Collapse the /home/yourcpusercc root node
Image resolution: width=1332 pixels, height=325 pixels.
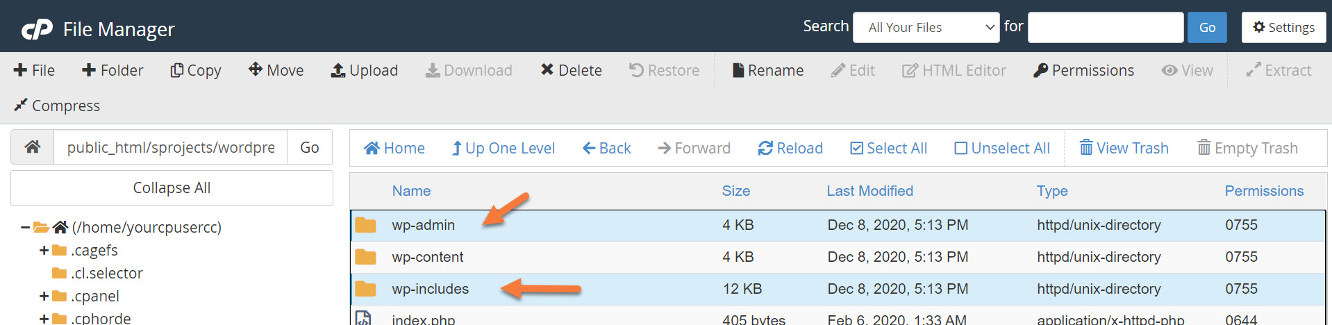(25, 227)
